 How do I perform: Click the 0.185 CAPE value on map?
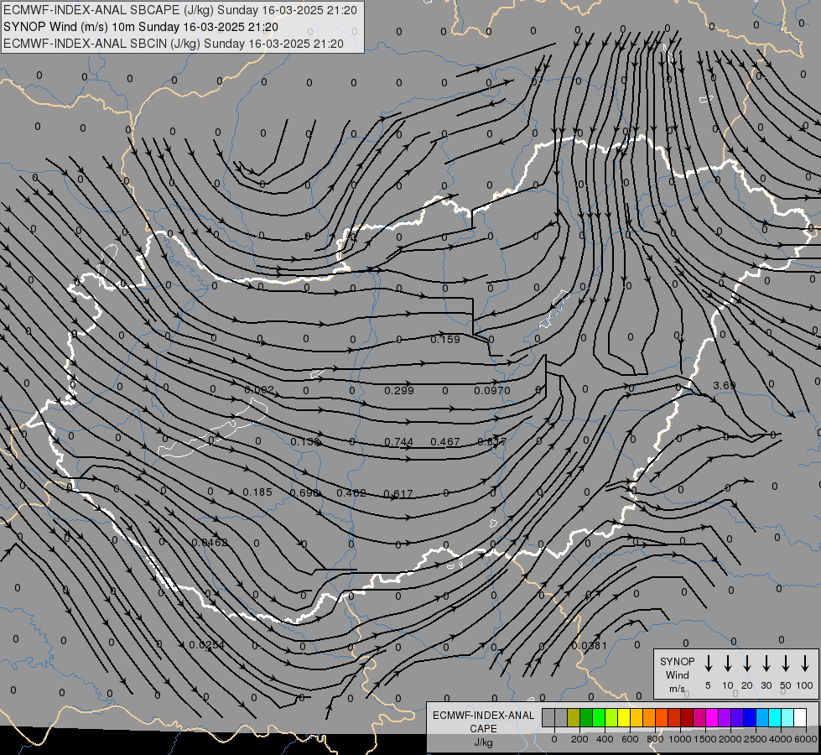257,492
